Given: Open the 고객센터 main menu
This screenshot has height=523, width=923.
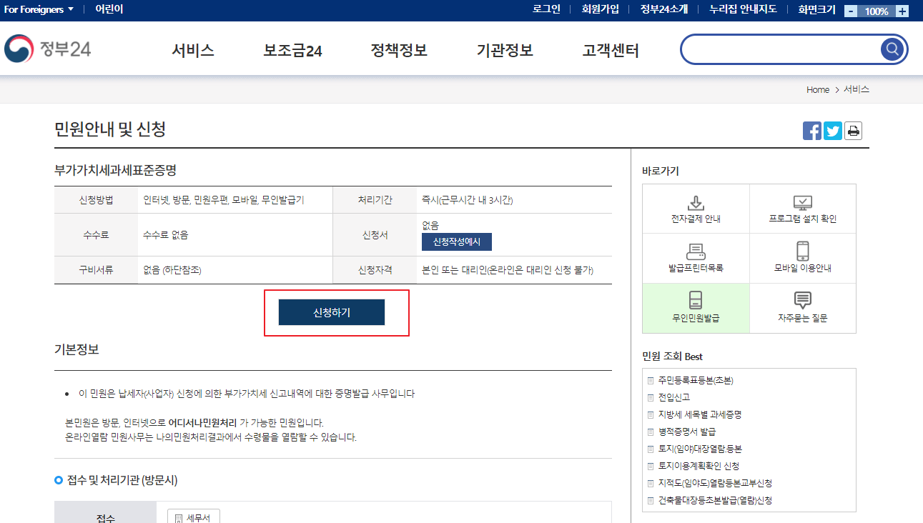Looking at the screenshot, I should coord(611,50).
